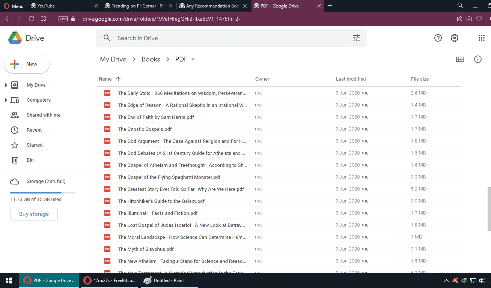Image resolution: width=491 pixels, height=288 pixels.
Task: Select Gospel of the Flying Spaghetti Monster.pdf
Action: (x=279, y=177)
